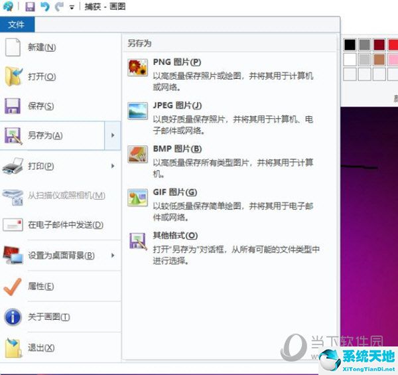Choose 退出(X) to quit Paint
Screen dimensions: 398x375
60,348
